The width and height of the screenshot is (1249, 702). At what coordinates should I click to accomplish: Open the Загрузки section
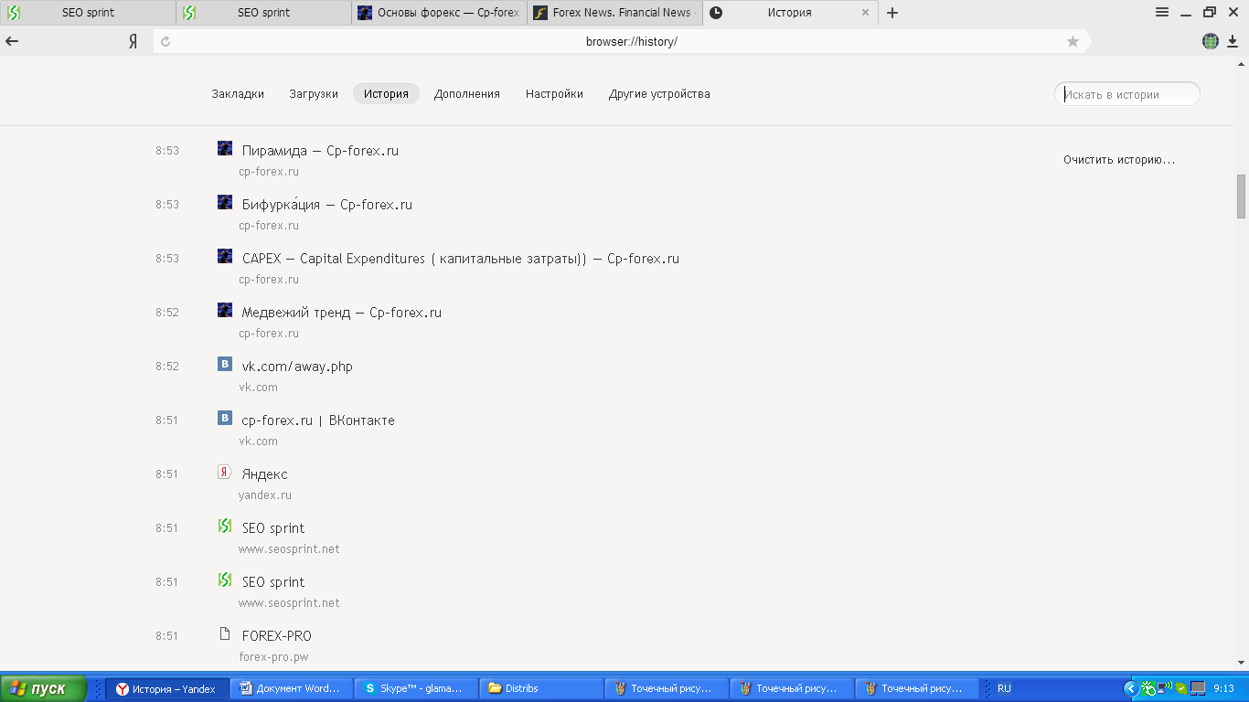click(314, 93)
